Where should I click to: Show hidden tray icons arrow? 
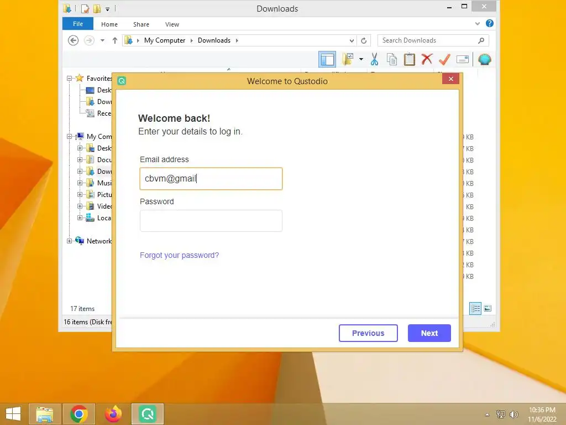point(488,414)
